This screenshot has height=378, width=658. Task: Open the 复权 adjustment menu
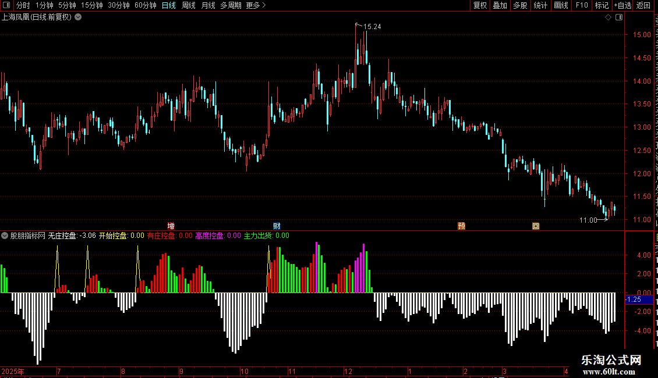pyautogui.click(x=480, y=5)
